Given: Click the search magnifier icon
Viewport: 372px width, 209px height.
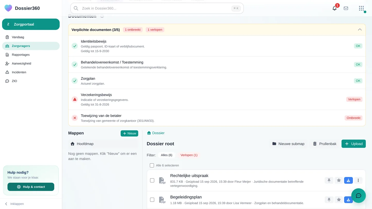Looking at the screenshot, I should coord(76,8).
